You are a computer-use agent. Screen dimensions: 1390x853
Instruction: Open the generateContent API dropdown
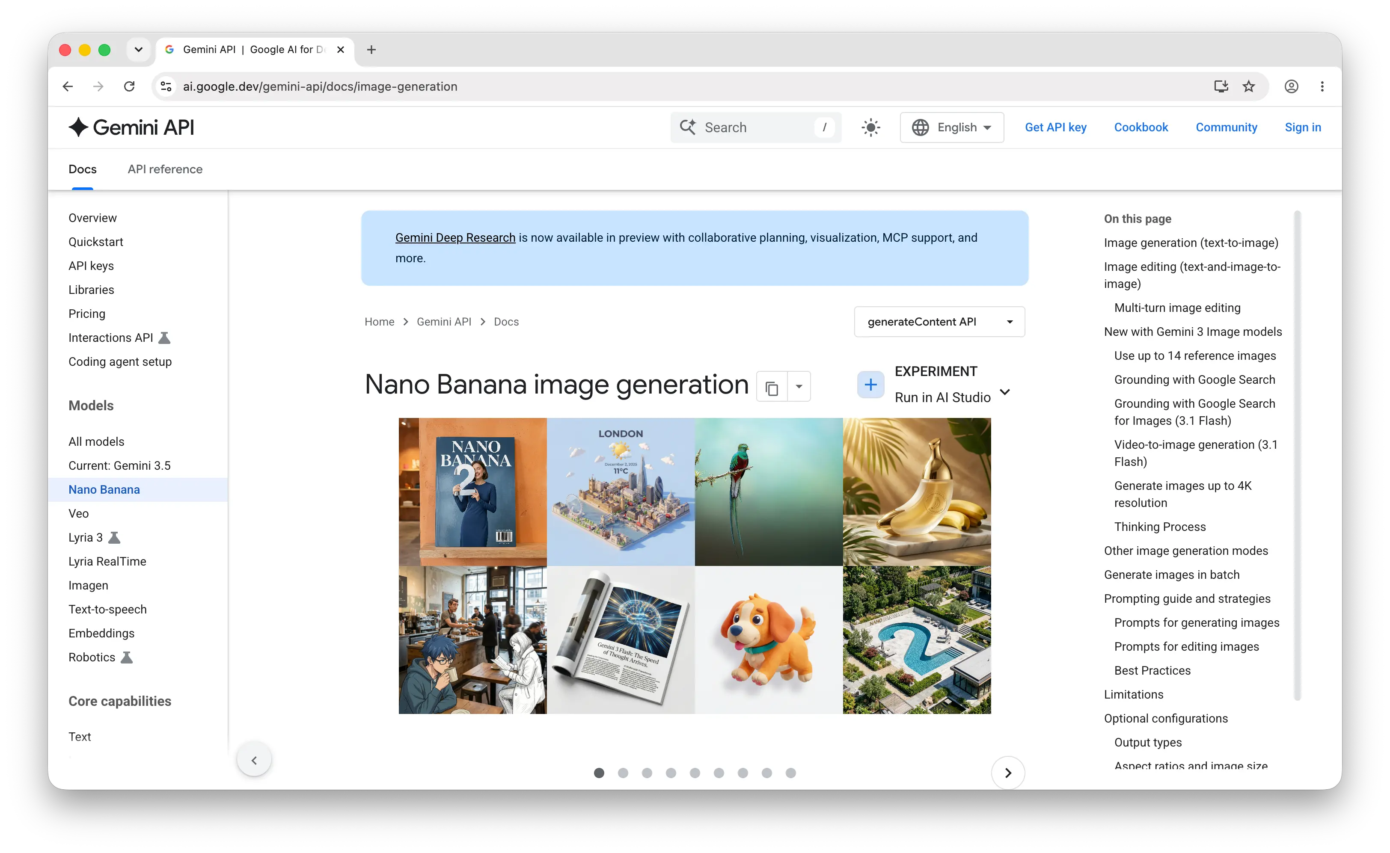[939, 322]
